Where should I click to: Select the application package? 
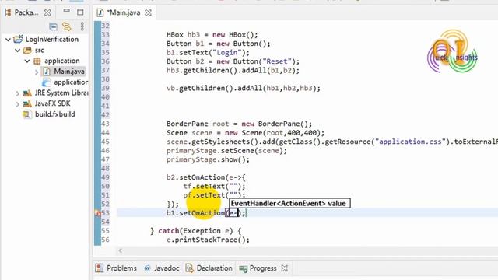coord(62,61)
